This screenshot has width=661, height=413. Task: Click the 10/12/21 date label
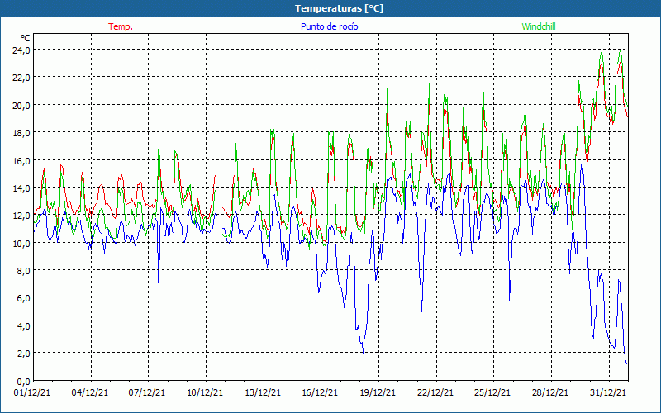coord(205,392)
